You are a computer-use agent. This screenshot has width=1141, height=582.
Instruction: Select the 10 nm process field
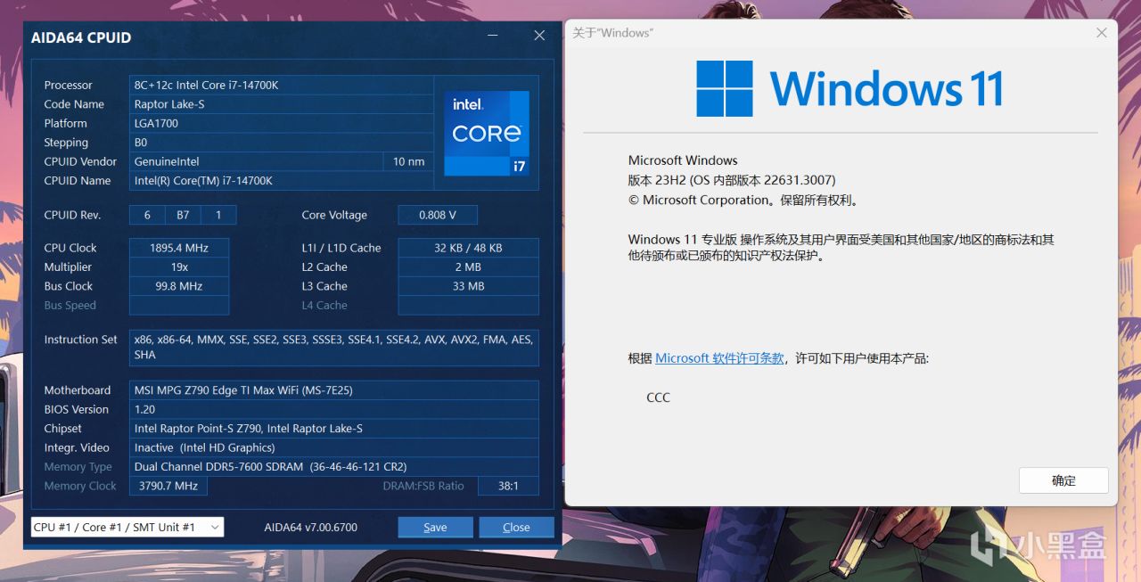409,161
